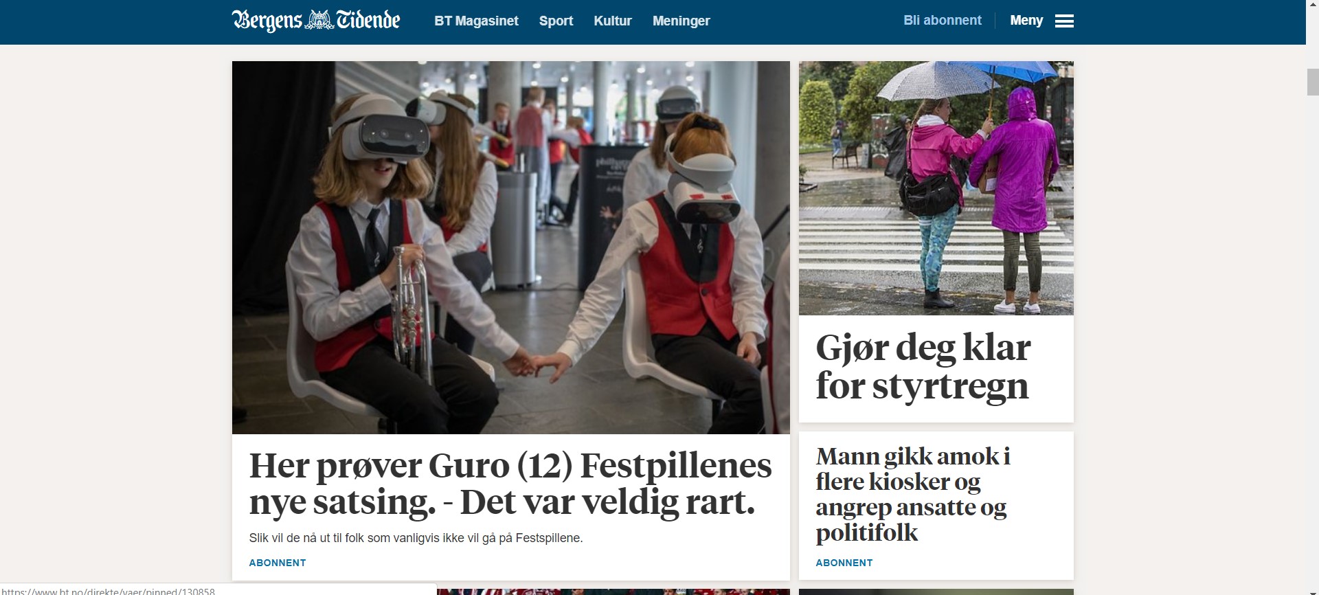Expand the Meny label
The height and width of the screenshot is (595, 1319).
(1026, 21)
